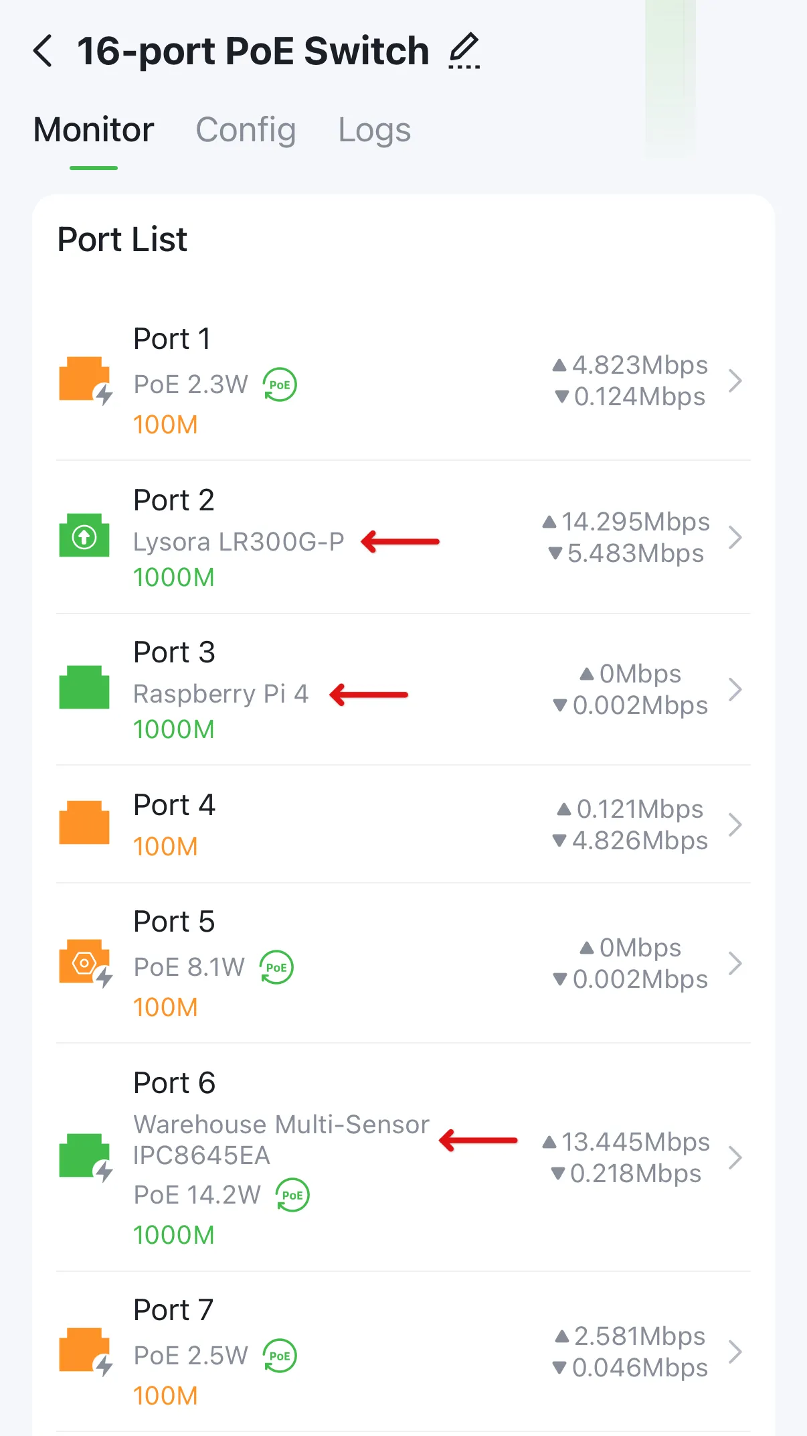This screenshot has height=1436, width=807.
Task: Select the 'Port 7' label
Action: point(173,1310)
